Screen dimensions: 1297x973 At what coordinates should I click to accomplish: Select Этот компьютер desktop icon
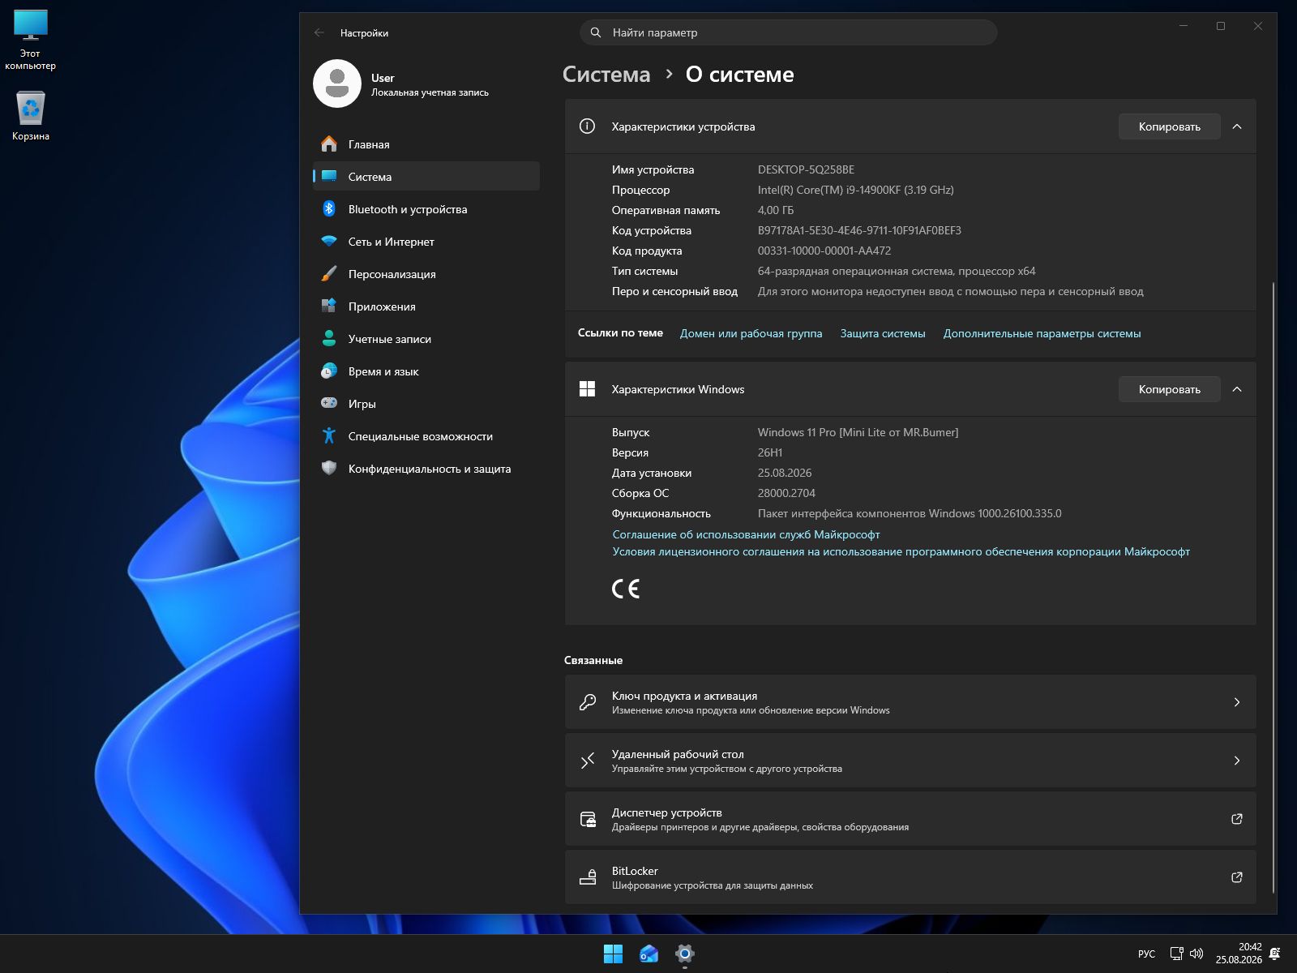pos(31,40)
